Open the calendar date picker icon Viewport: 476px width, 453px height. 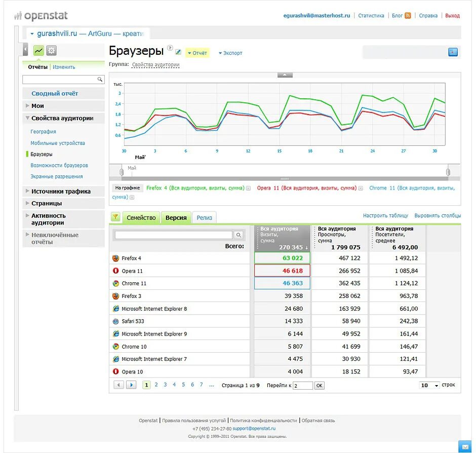453,52
